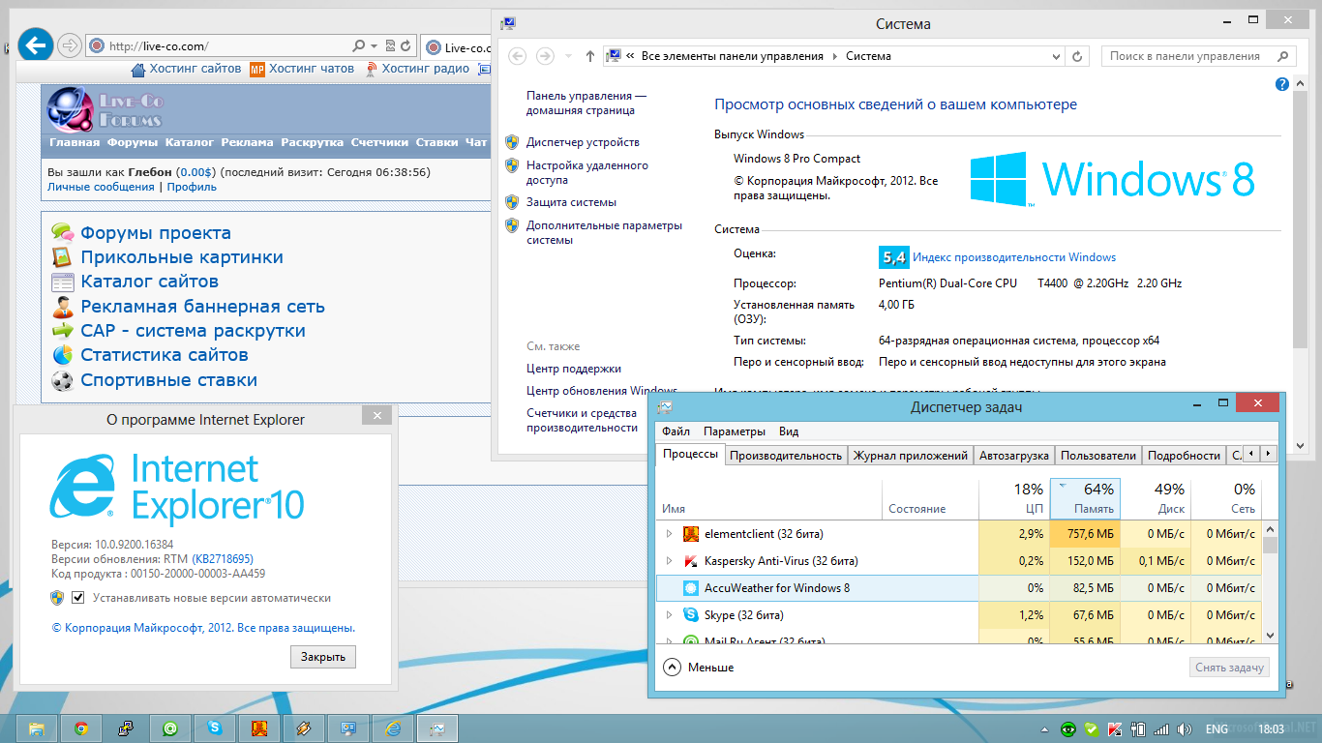Viewport: 1322px width, 743px height.
Task: Expand the elementclient process entry
Action: click(669, 534)
